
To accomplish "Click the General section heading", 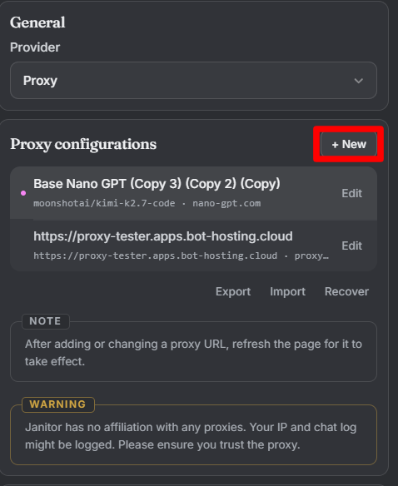I will click(x=37, y=22).
